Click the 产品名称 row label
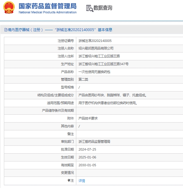183x188 pixels. click(67, 72)
